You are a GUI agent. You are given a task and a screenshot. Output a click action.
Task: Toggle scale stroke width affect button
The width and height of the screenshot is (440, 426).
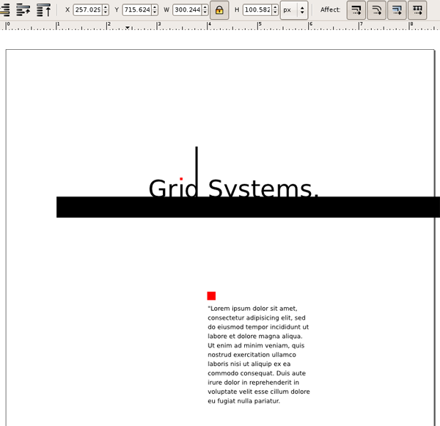[x=356, y=10]
